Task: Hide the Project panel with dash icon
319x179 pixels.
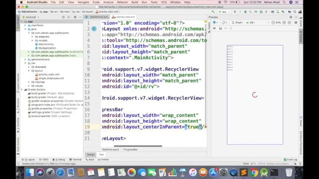Action: [80, 17]
